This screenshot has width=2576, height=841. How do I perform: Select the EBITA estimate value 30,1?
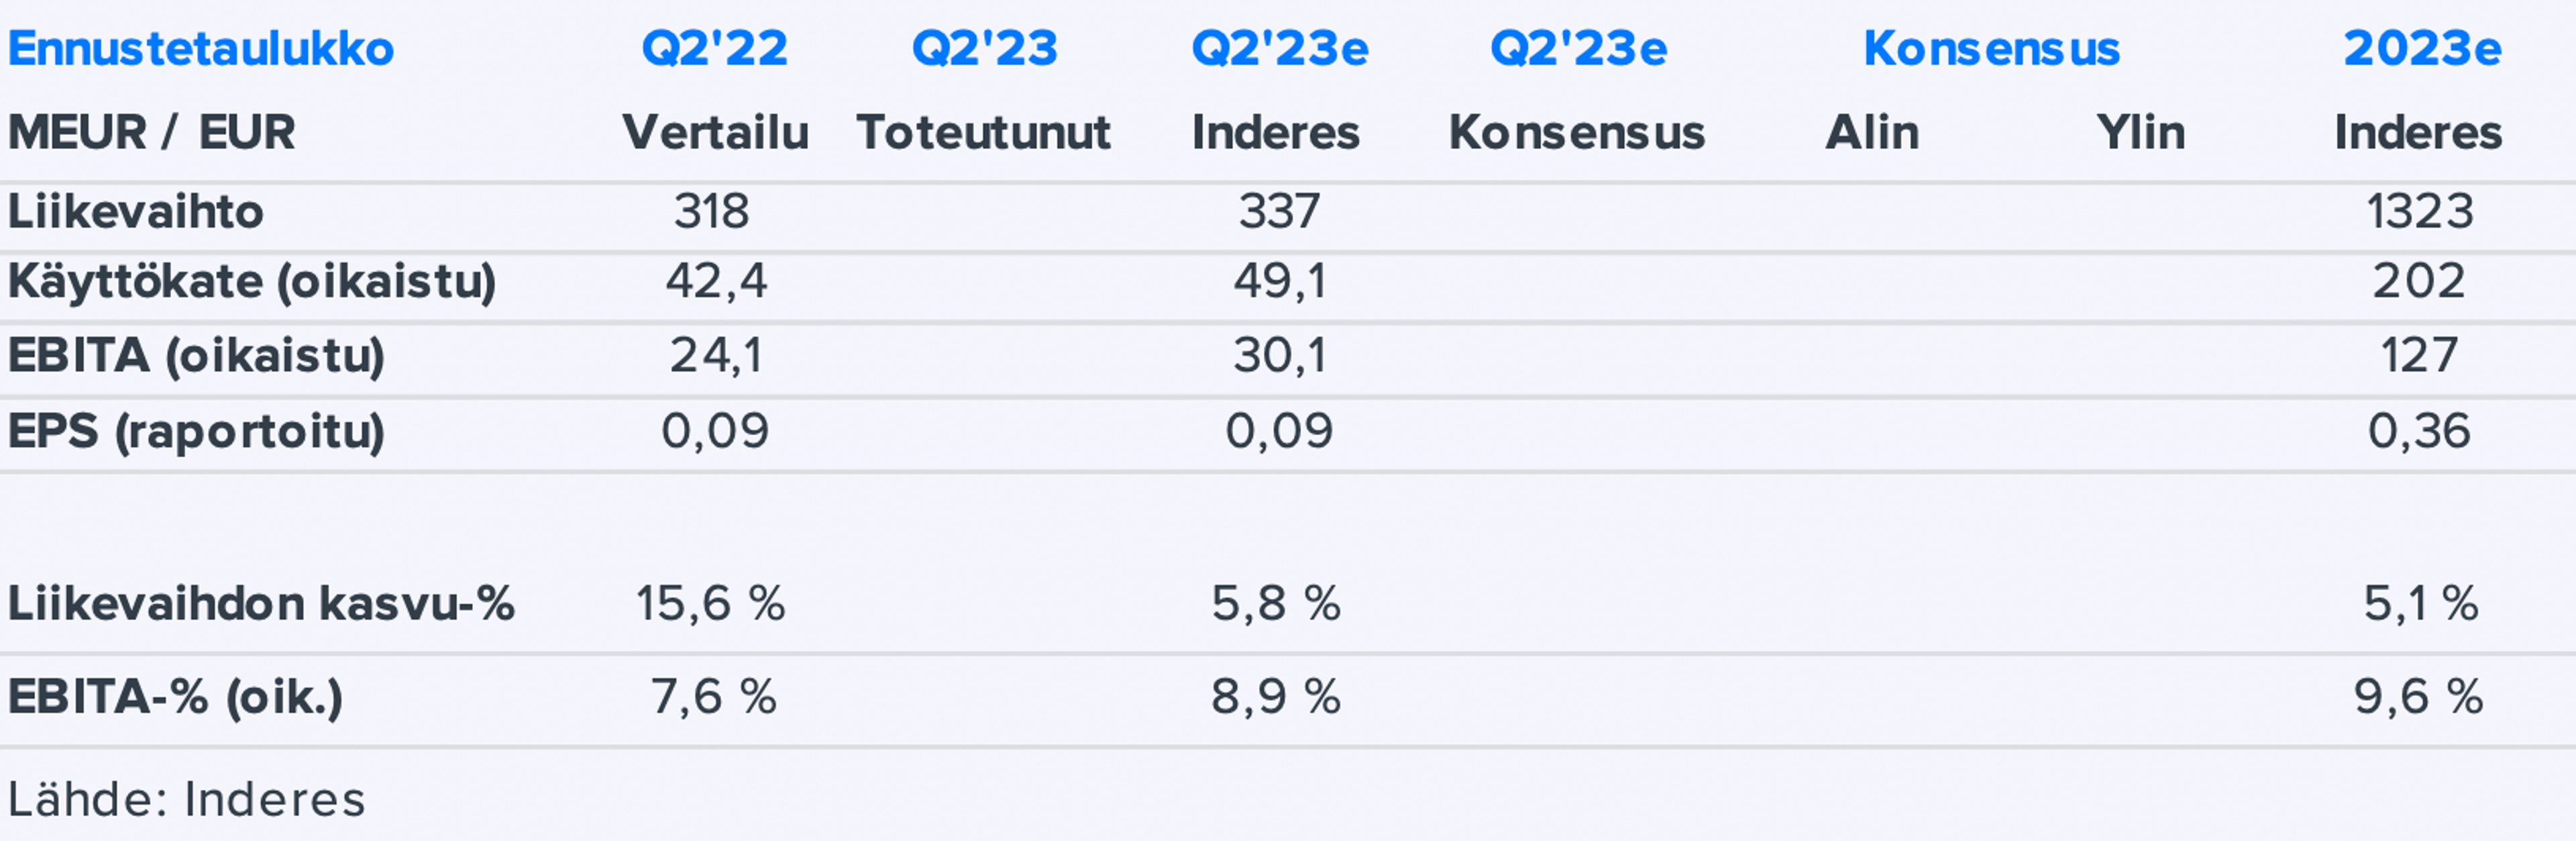(x=1279, y=356)
